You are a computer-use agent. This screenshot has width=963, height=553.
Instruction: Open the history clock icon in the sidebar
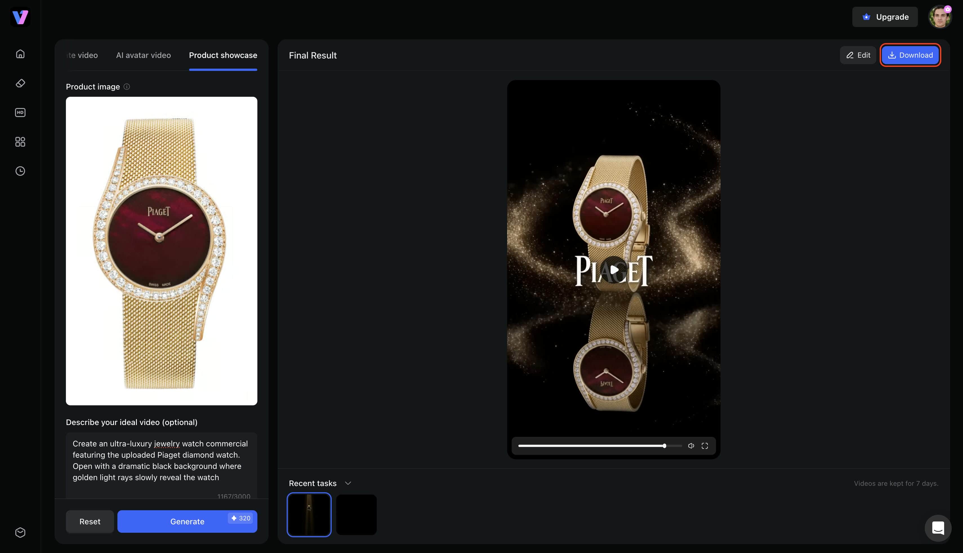tap(20, 171)
